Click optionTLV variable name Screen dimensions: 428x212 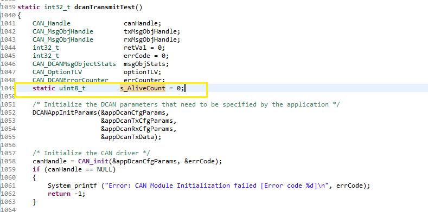[140, 72]
